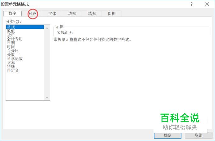Close the 设置单元格格式 dialog
This screenshot has height=141, width=215.
(207, 4)
